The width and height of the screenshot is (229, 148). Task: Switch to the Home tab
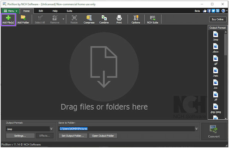26,11
